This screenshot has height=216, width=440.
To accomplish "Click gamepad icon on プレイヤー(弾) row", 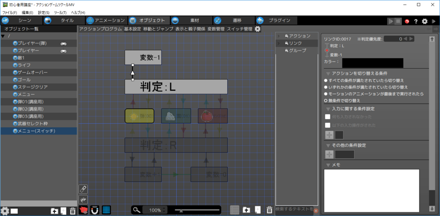I will [x=64, y=43].
